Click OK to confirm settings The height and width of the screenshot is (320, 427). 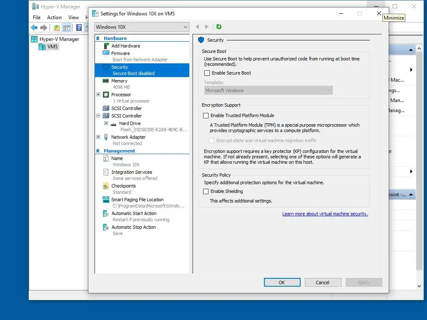click(x=282, y=282)
